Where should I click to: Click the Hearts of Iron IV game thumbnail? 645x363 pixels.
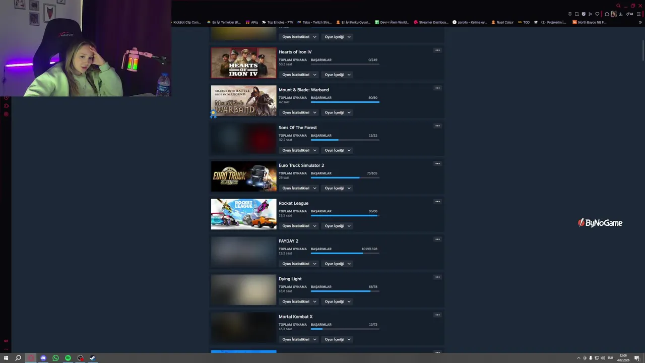[243, 63]
